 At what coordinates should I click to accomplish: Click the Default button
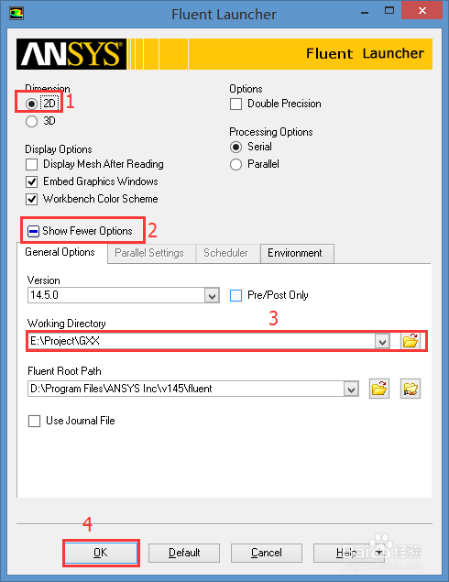coord(184,553)
